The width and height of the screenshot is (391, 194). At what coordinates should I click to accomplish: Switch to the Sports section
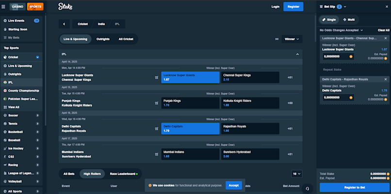(35, 7)
